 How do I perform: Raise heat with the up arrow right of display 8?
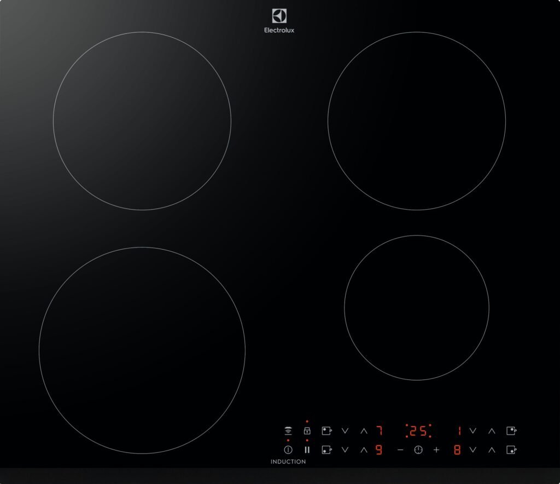click(x=492, y=450)
